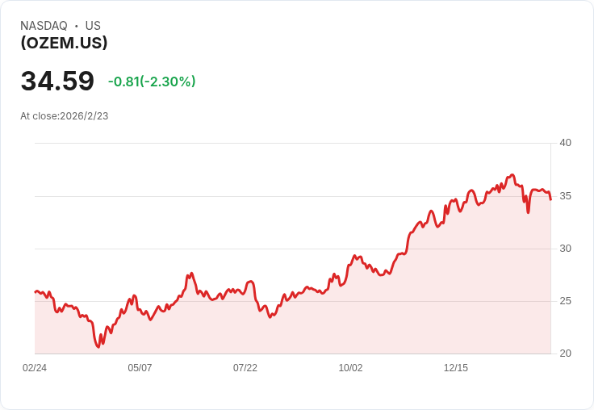This screenshot has width=594, height=410.
Task: Click the NASDAQ exchange label
Action: coord(44,26)
